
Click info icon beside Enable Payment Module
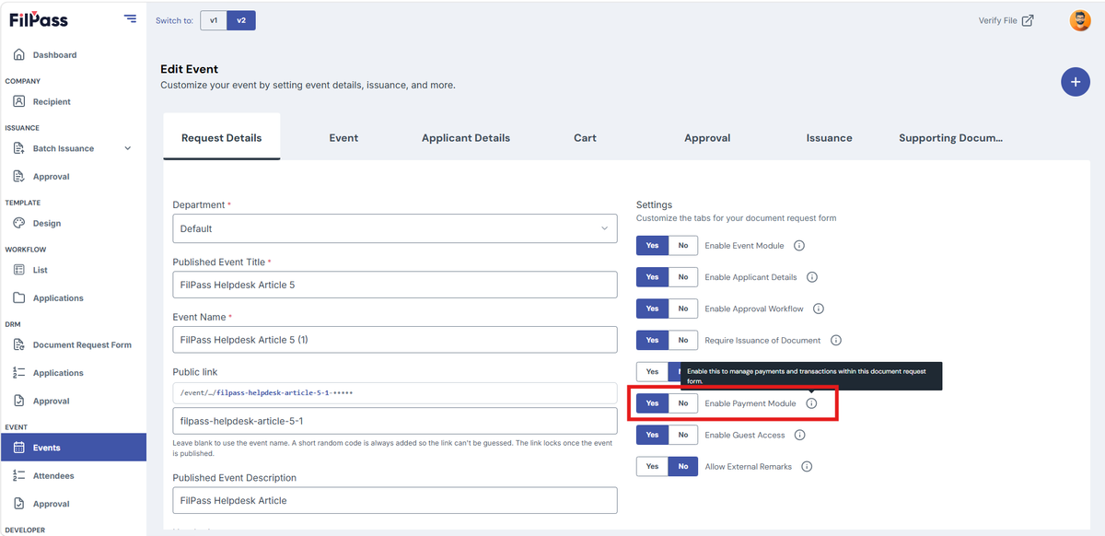tap(811, 403)
